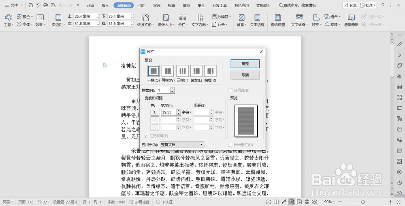
Task: Open the 审阅 review tab
Action: tap(157, 5)
